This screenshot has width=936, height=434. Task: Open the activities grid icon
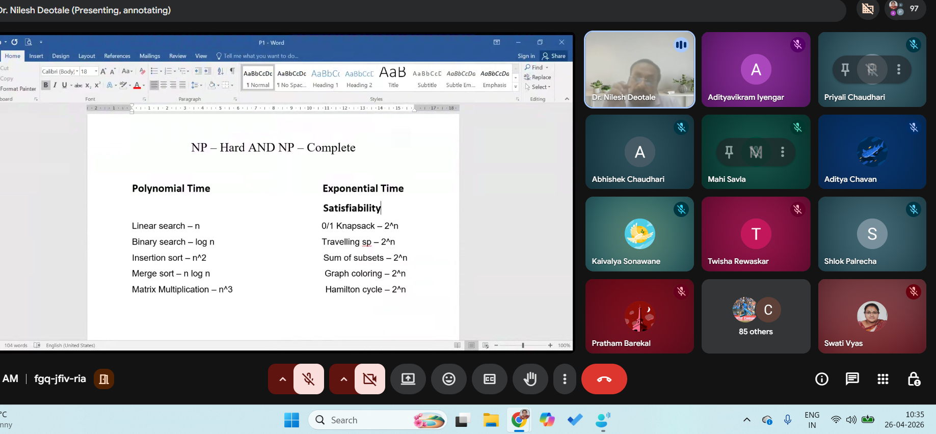point(882,379)
